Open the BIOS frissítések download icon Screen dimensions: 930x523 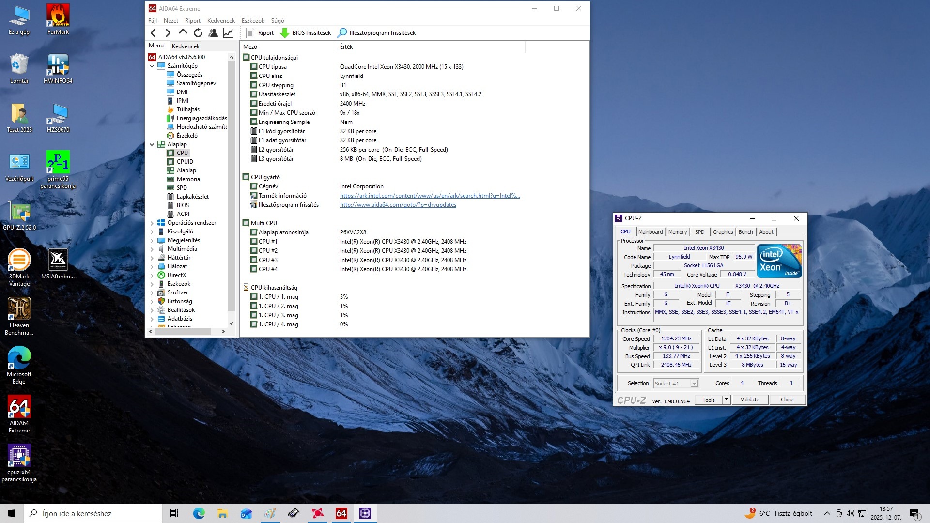285,33
